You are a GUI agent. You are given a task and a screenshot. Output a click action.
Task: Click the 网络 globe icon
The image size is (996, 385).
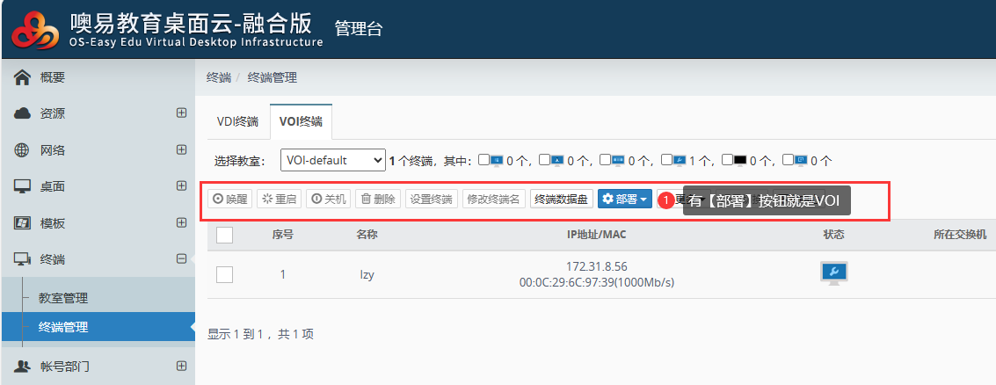click(23, 150)
